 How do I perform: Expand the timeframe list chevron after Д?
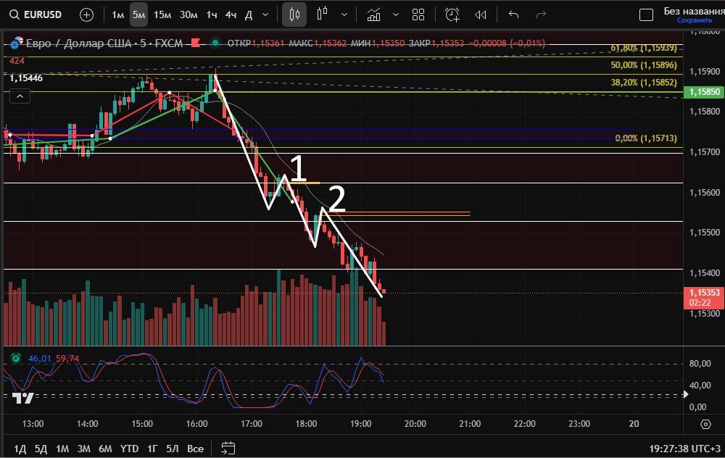click(x=265, y=14)
